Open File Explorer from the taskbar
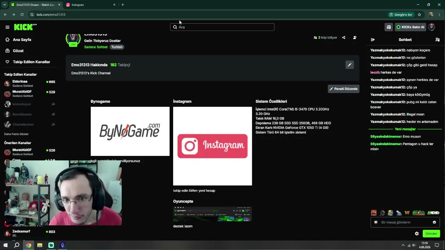 click(x=40, y=245)
